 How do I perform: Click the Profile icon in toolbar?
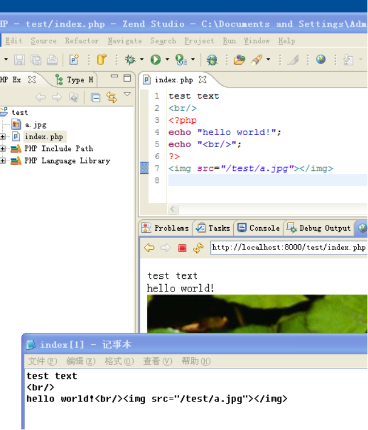coord(181,60)
